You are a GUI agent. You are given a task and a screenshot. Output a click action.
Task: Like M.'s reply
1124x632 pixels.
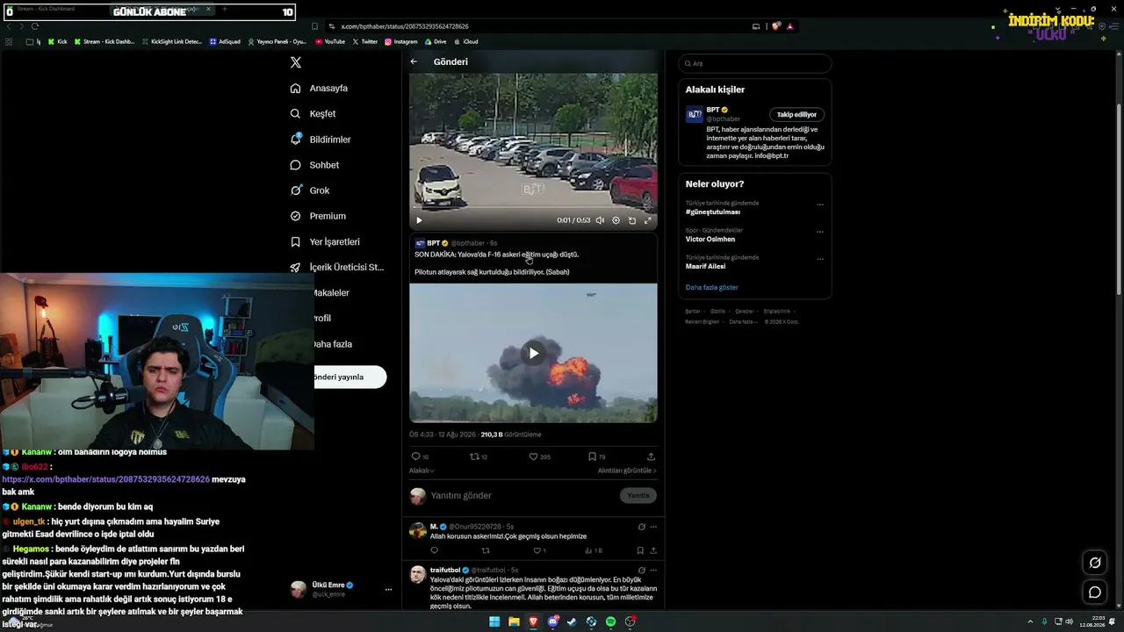pyautogui.click(x=539, y=550)
